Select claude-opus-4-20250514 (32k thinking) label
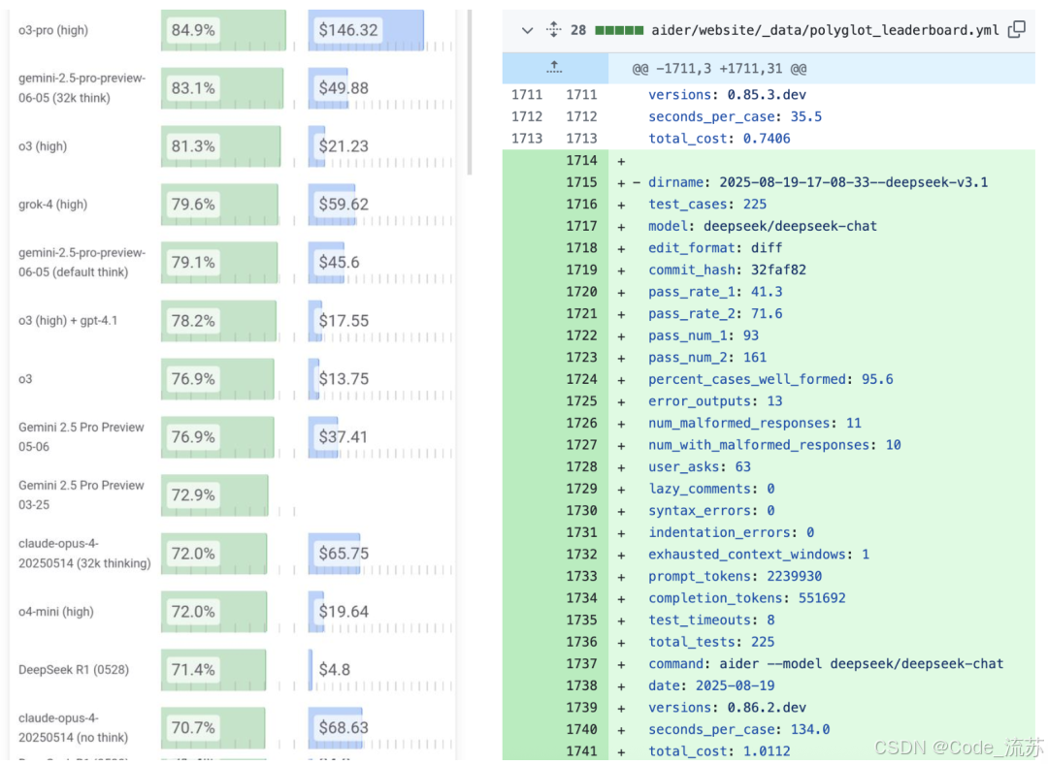The height and width of the screenshot is (764, 1048). [x=84, y=554]
